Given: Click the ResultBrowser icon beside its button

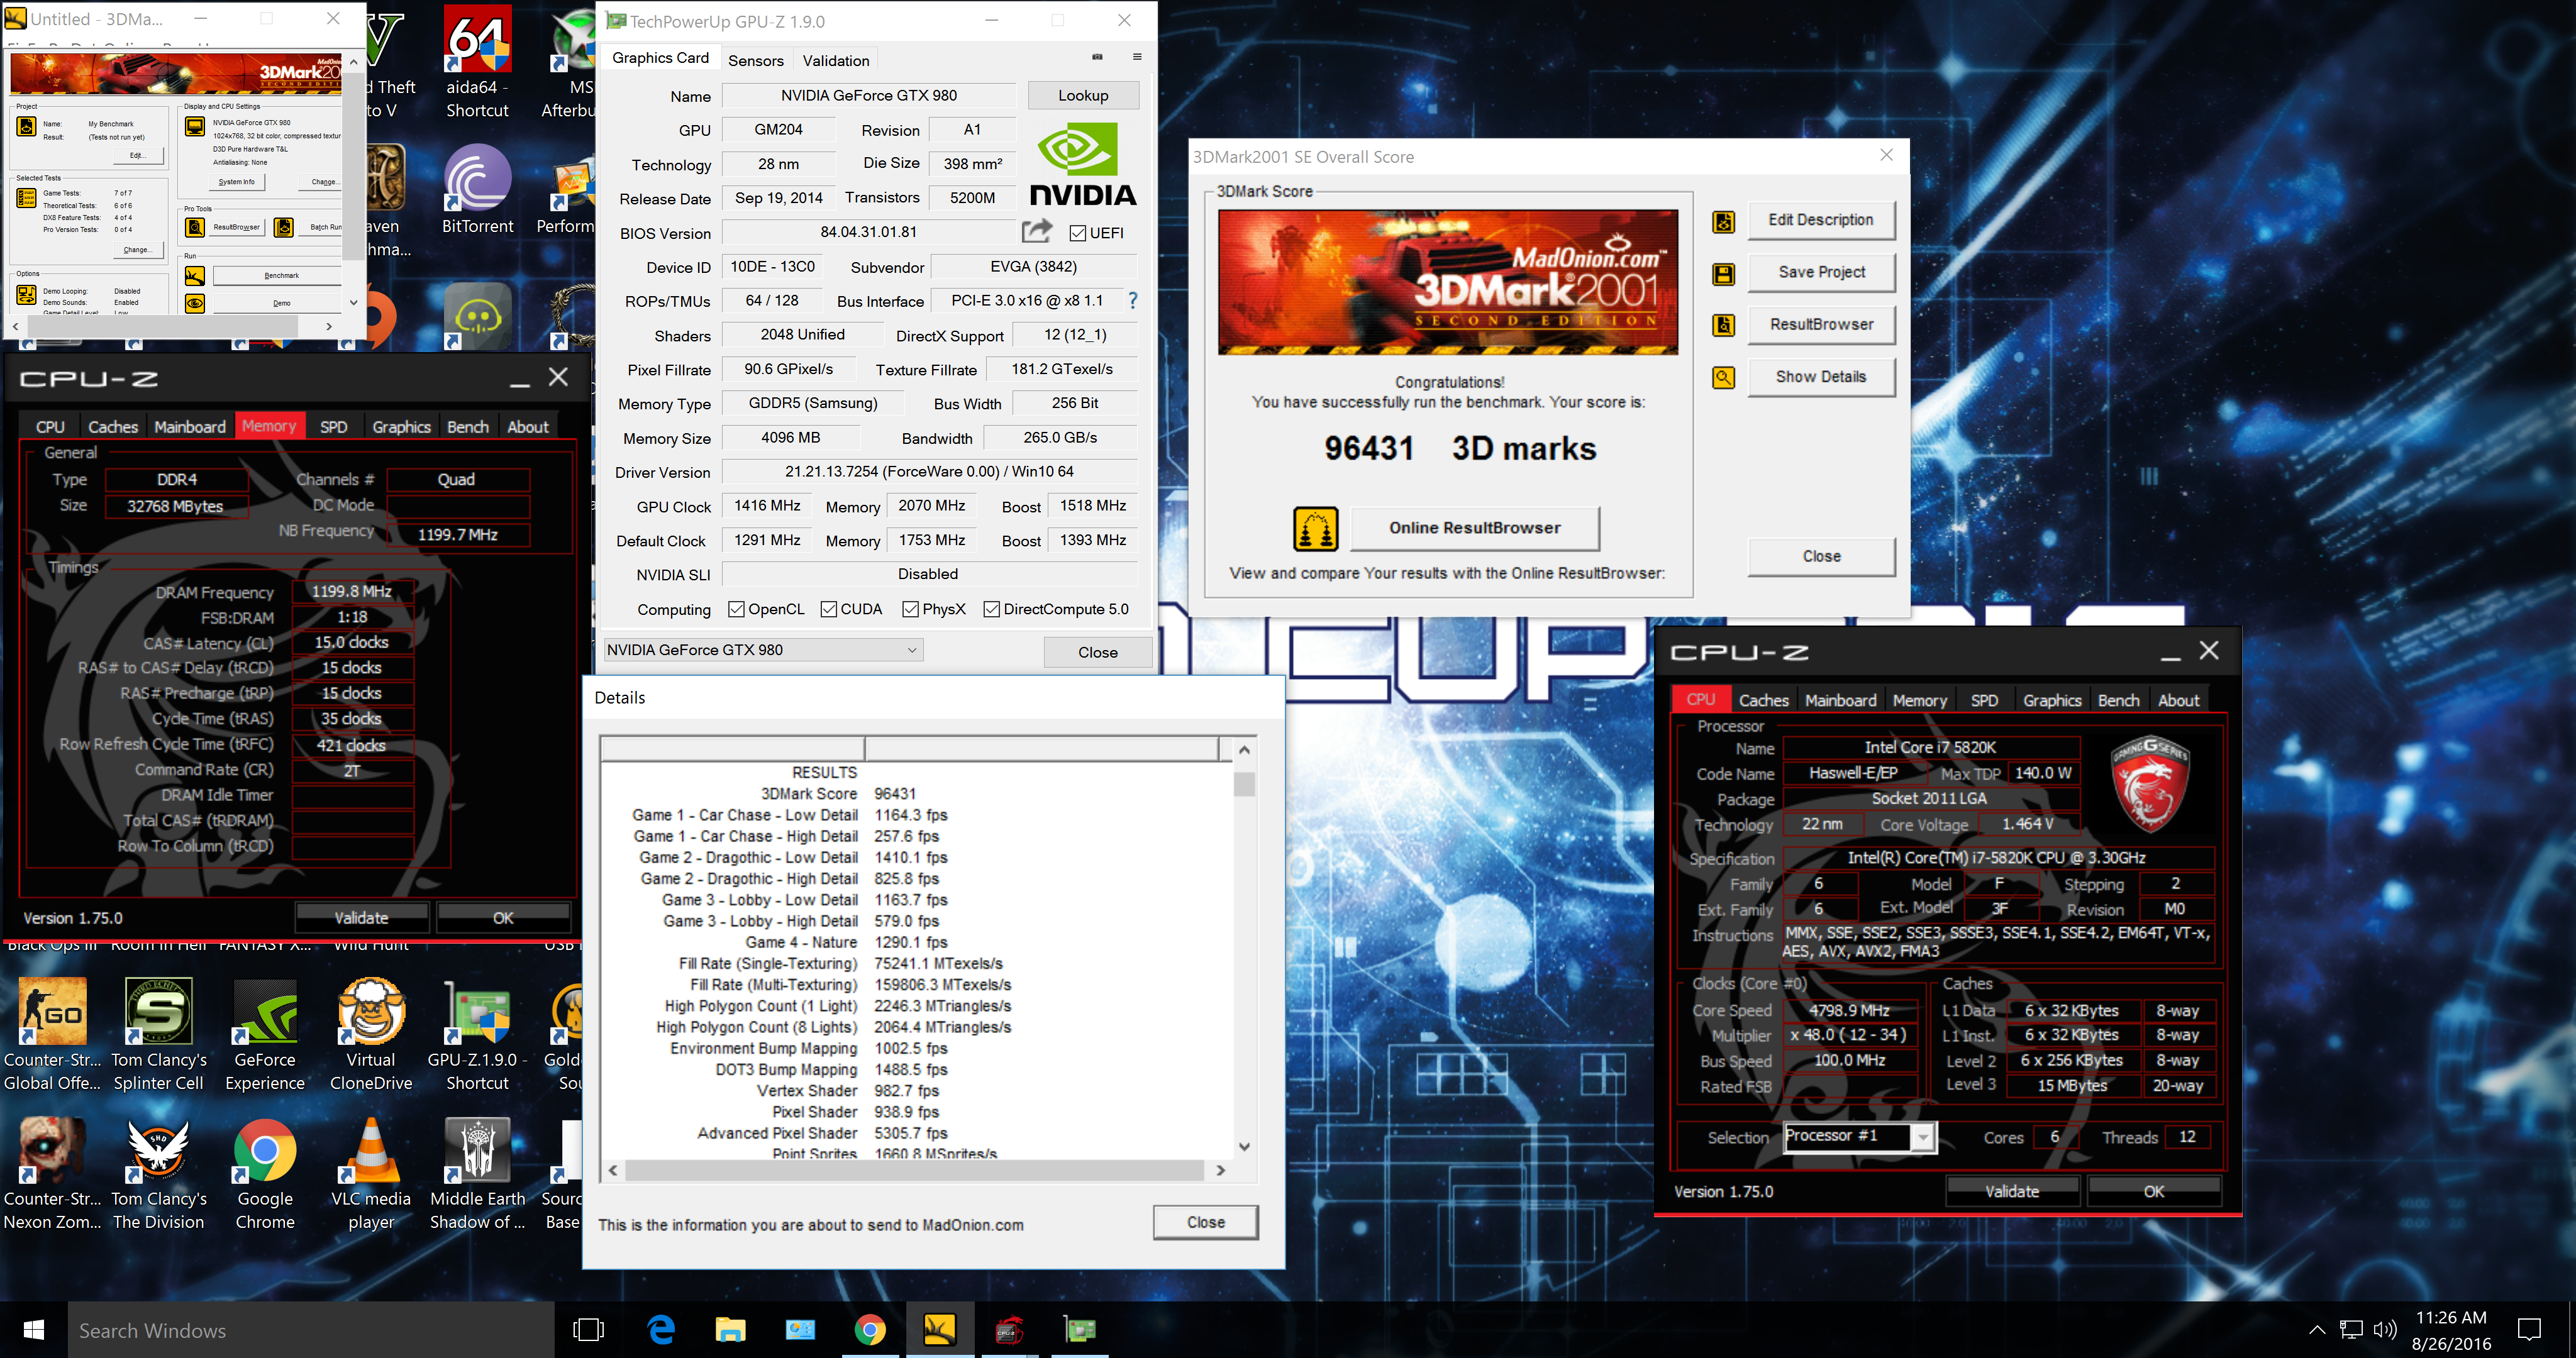Looking at the screenshot, I should (1723, 325).
